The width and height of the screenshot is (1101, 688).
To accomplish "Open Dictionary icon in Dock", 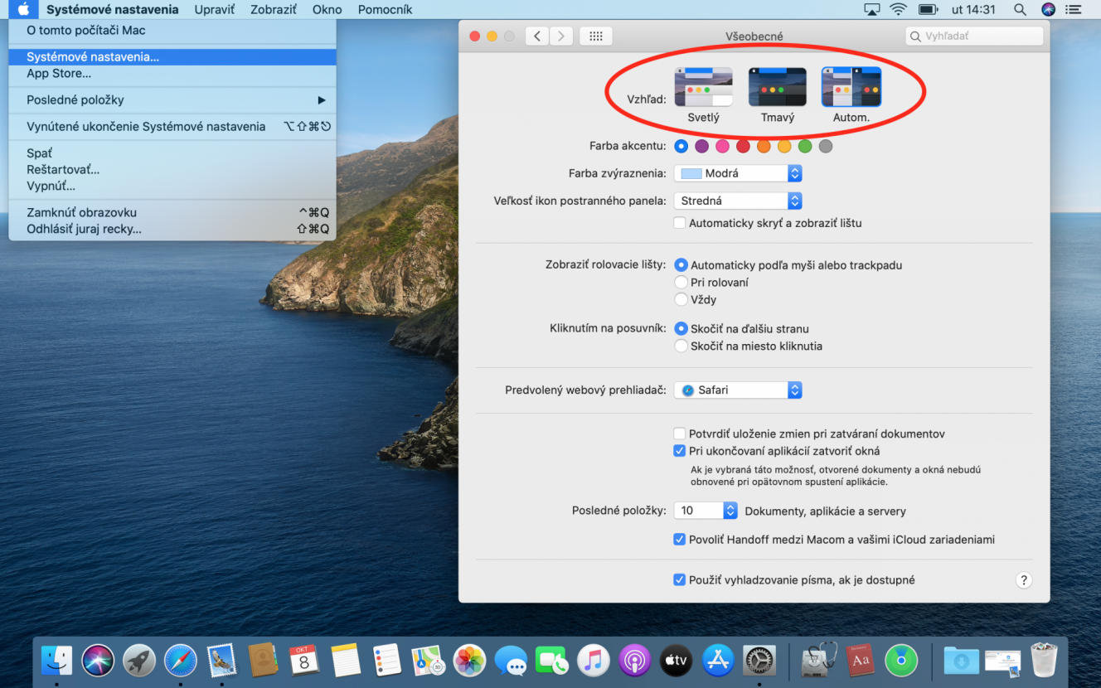I will pyautogui.click(x=861, y=661).
